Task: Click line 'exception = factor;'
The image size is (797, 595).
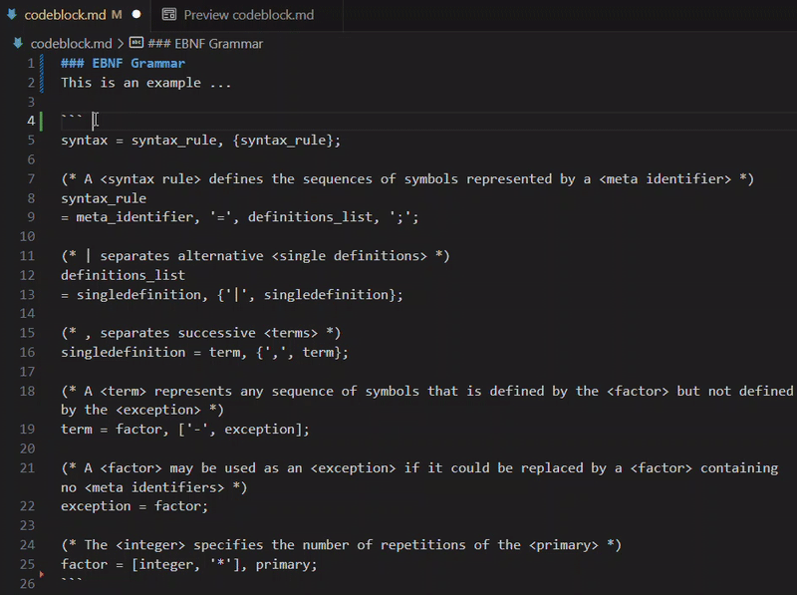Action: tap(134, 506)
